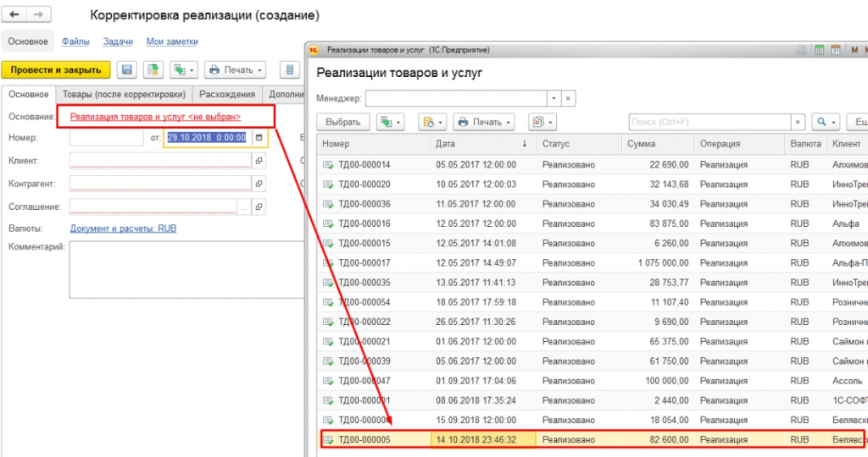
Task: Click the Документ и расчеты: RUB link
Action: (x=123, y=228)
